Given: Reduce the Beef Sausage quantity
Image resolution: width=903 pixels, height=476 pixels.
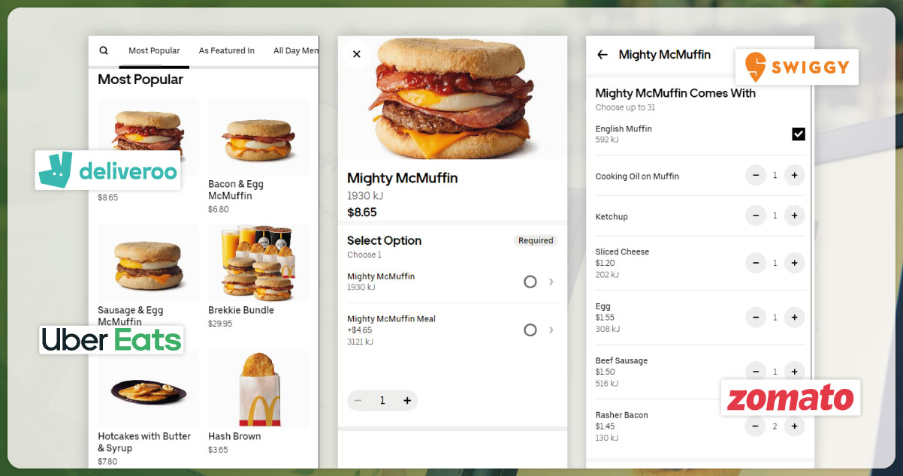Looking at the screenshot, I should coord(756,372).
